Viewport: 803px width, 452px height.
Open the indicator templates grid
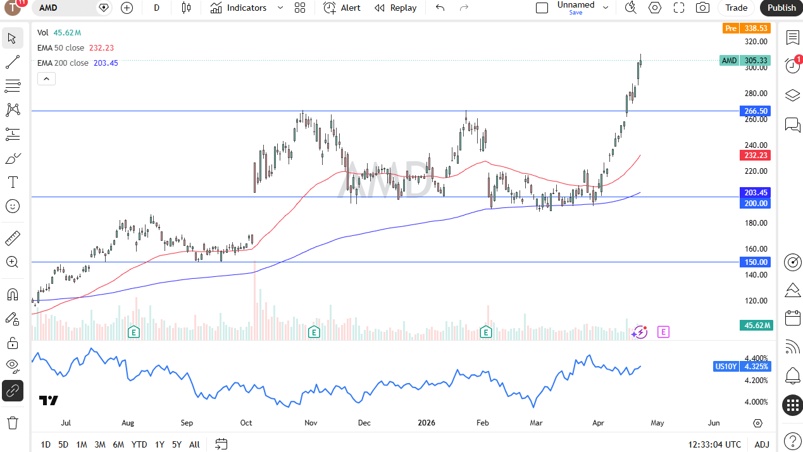click(x=300, y=8)
